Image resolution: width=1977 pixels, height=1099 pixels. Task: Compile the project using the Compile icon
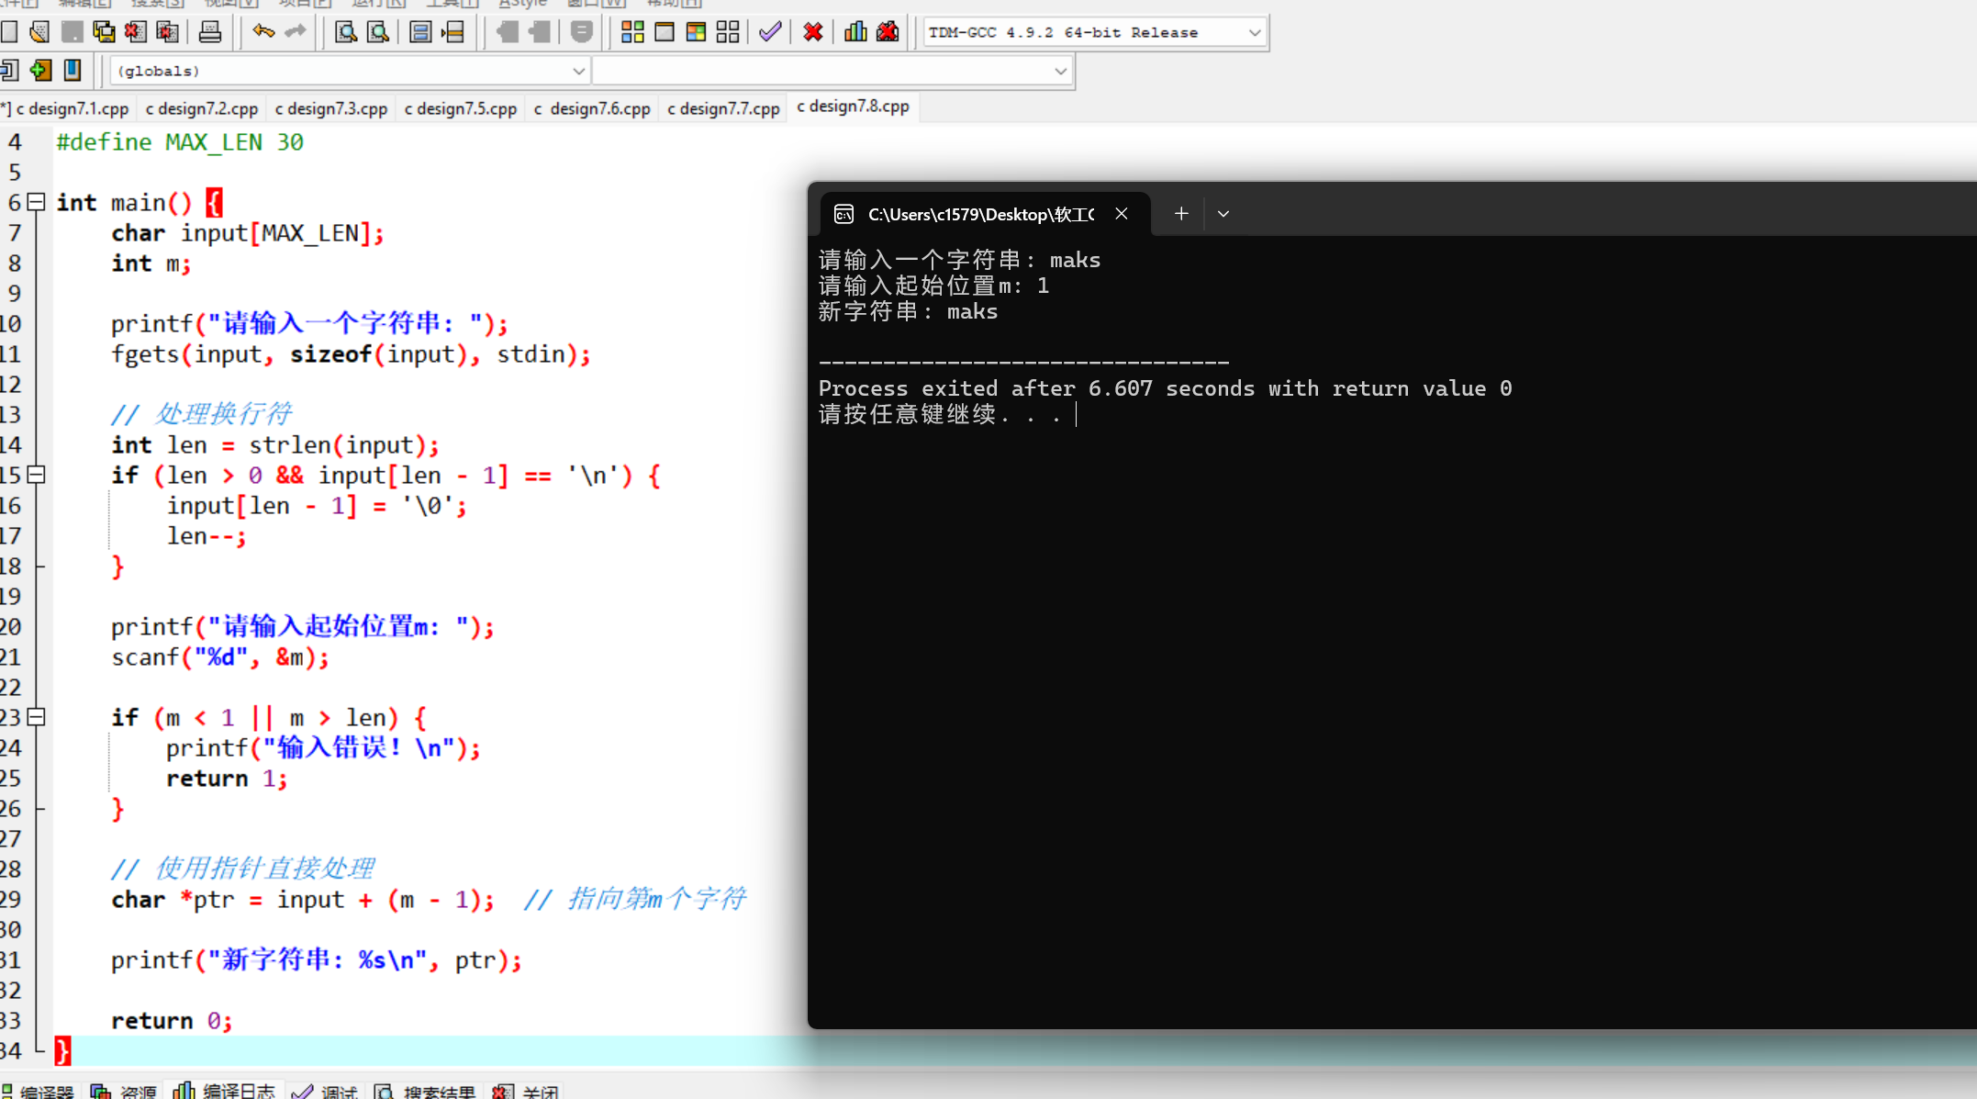coord(632,32)
